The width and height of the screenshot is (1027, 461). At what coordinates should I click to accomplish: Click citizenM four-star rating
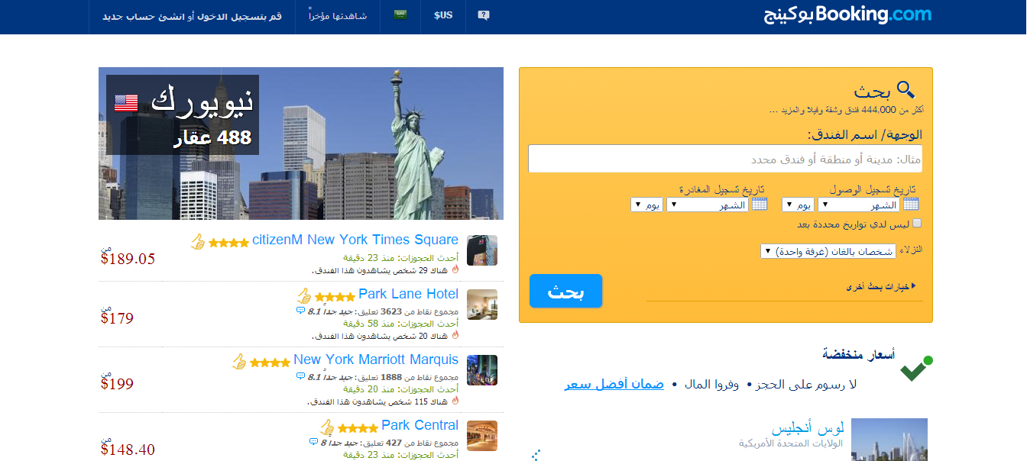(228, 243)
